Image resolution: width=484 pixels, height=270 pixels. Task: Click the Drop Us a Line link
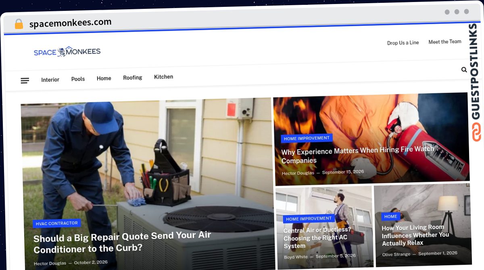click(x=403, y=43)
